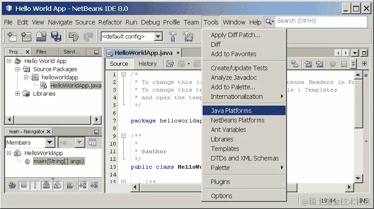Image resolution: width=374 pixels, height=209 pixels.
Task: Expand more editor toolbar buttons chevron
Action: point(353,64)
